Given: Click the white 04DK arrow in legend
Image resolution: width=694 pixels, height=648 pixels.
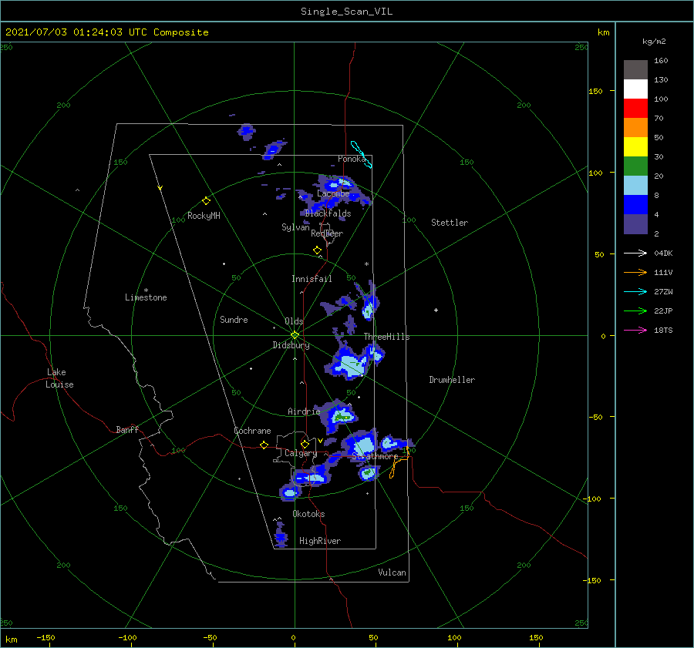Looking at the screenshot, I should tap(635, 253).
